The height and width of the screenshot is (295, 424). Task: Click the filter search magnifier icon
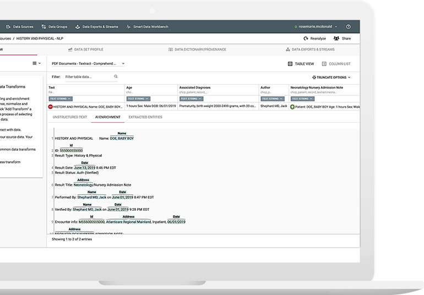coord(116,77)
